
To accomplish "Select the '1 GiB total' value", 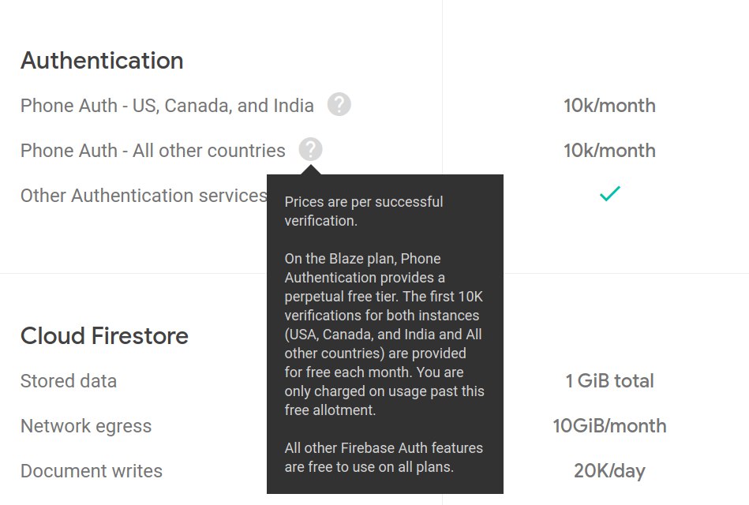I will click(x=609, y=381).
